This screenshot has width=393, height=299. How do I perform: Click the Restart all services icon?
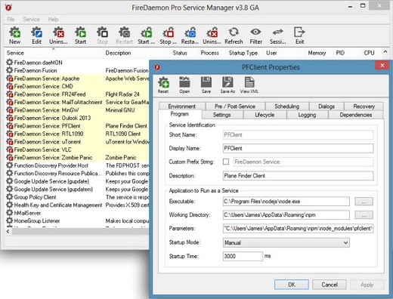coord(190,35)
